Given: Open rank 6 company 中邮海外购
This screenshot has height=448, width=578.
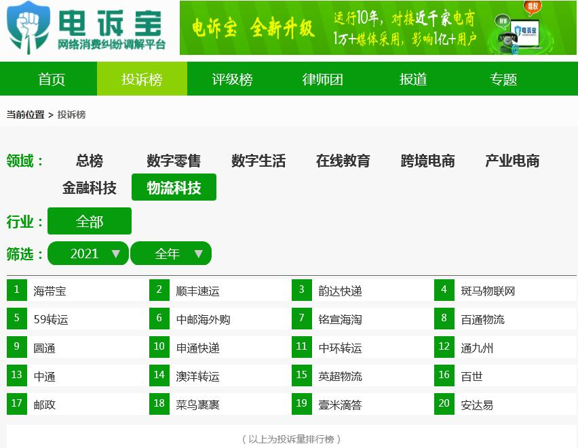Looking at the screenshot, I should click(x=203, y=319).
